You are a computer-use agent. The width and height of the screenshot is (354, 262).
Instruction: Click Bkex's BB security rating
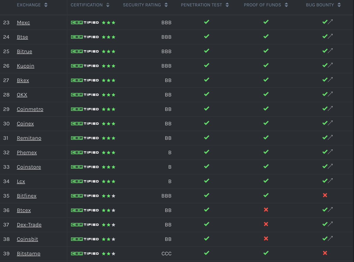(x=168, y=80)
